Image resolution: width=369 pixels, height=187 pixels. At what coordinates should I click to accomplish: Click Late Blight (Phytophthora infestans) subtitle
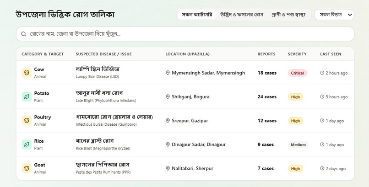pyautogui.click(x=106, y=101)
